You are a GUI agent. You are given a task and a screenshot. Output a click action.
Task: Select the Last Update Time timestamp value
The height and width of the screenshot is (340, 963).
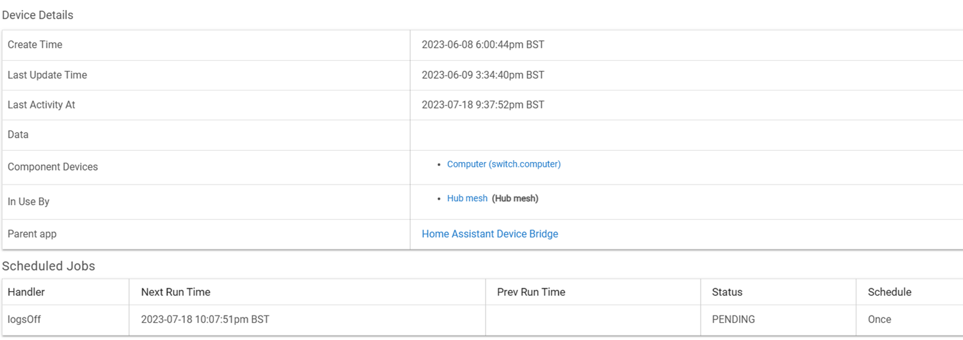483,75
